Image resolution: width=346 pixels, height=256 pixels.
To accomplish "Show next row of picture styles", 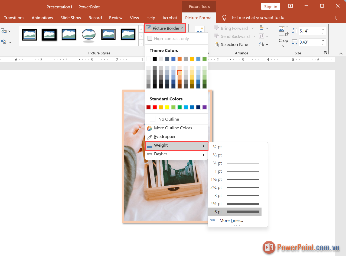I will tap(141, 36).
